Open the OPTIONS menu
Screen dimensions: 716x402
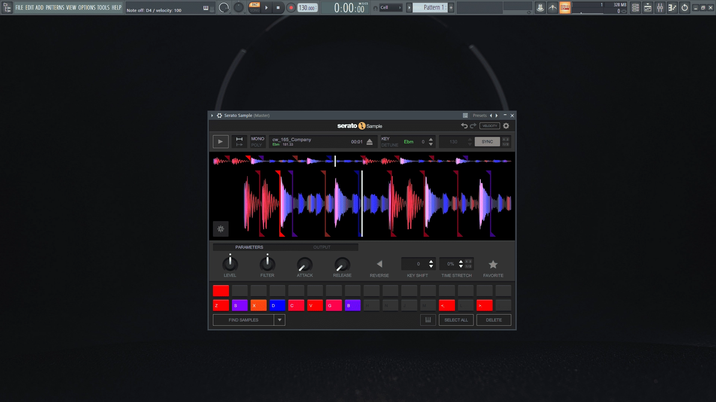87,7
